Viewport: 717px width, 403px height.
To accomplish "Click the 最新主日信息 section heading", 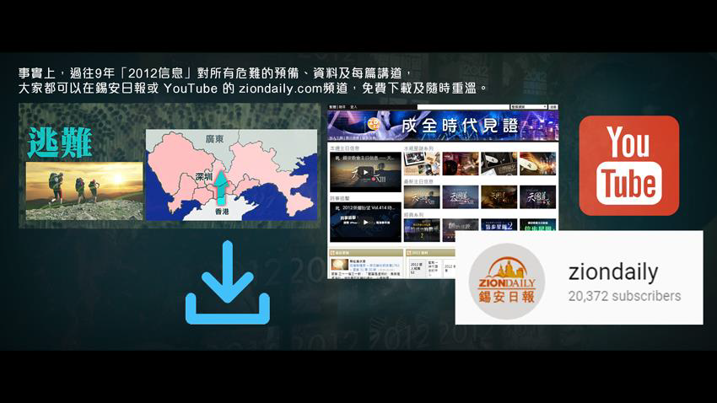I will coord(418,181).
